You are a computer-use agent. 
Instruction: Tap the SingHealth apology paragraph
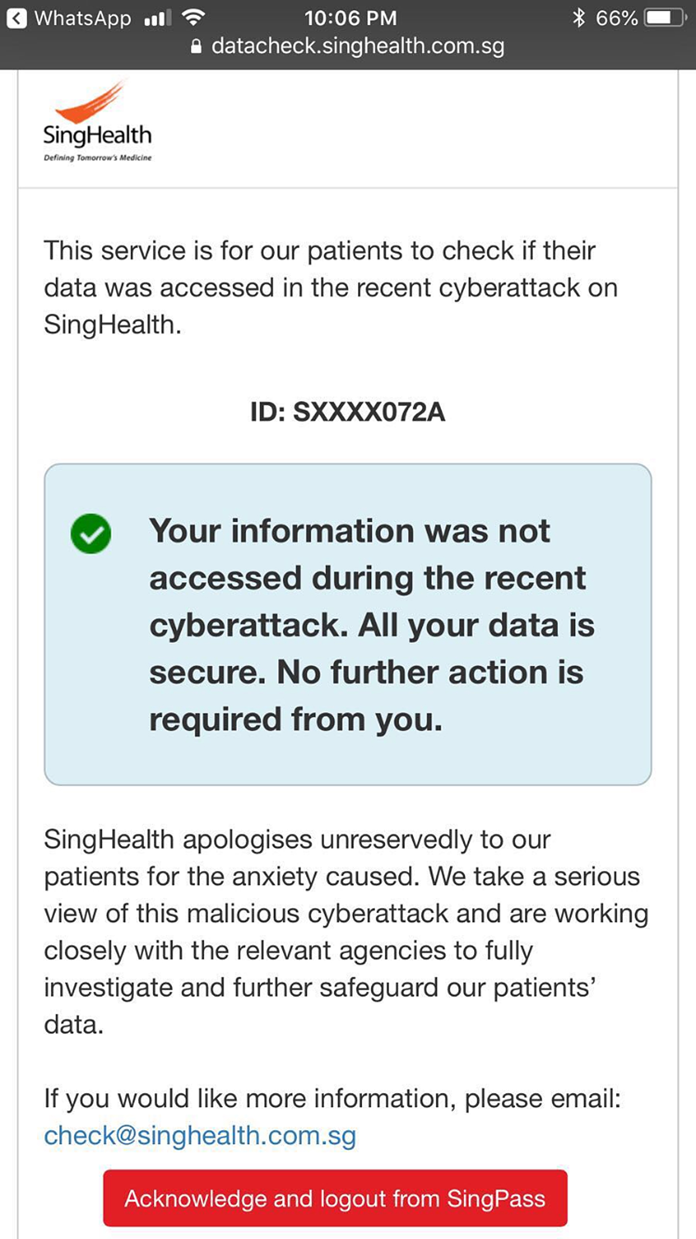(x=346, y=931)
